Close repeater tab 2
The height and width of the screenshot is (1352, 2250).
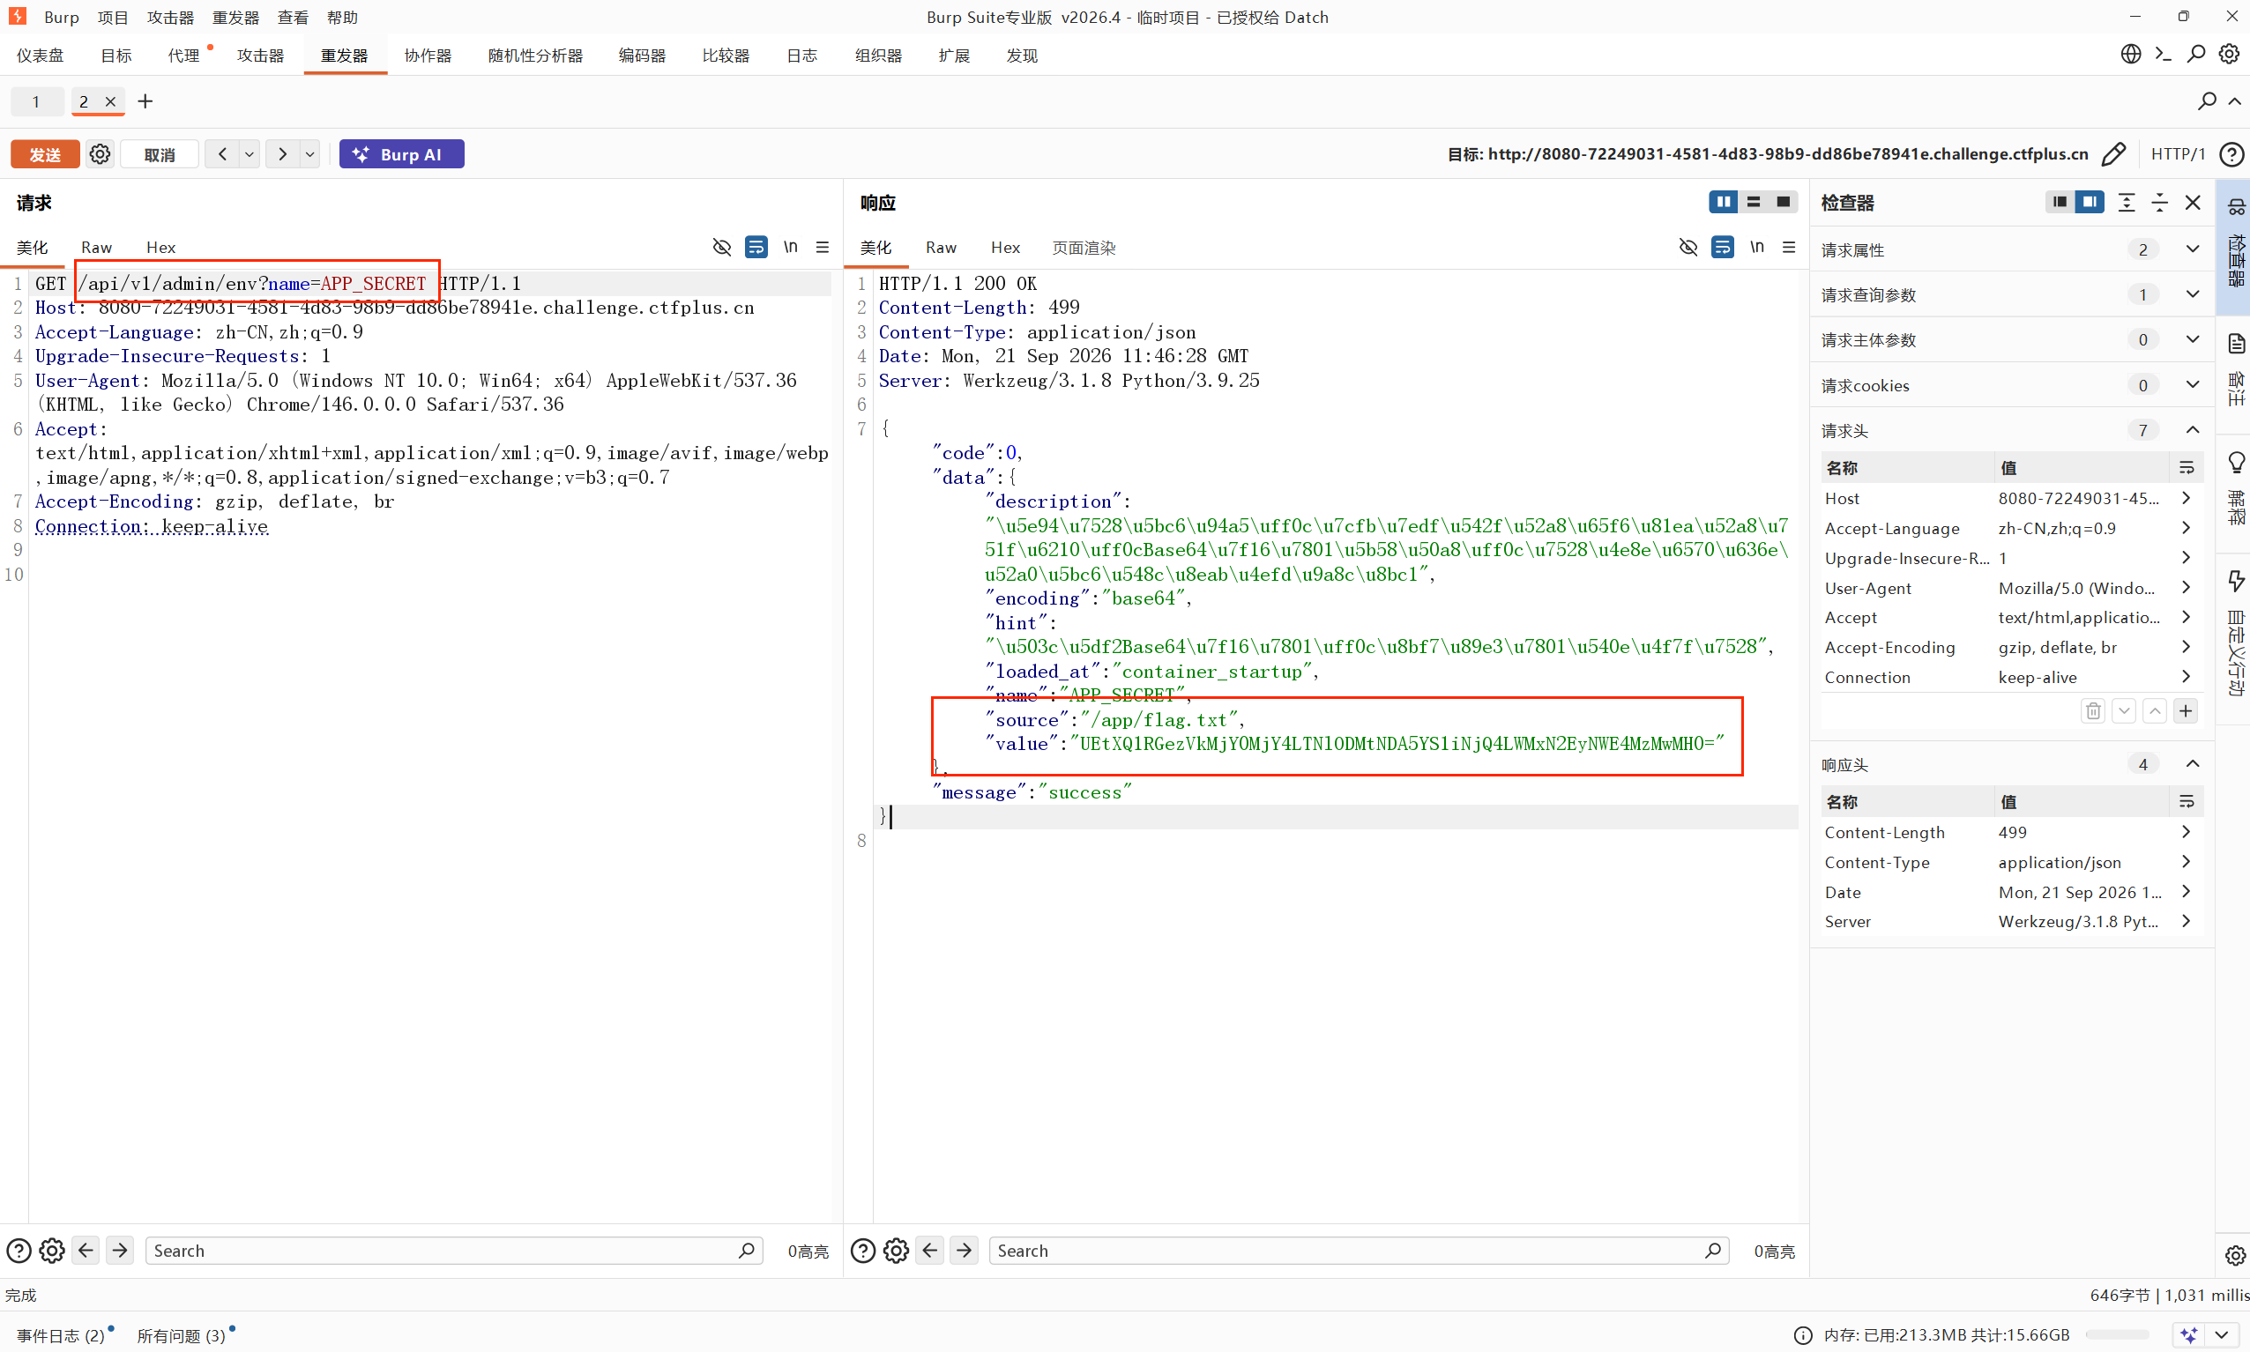click(110, 101)
